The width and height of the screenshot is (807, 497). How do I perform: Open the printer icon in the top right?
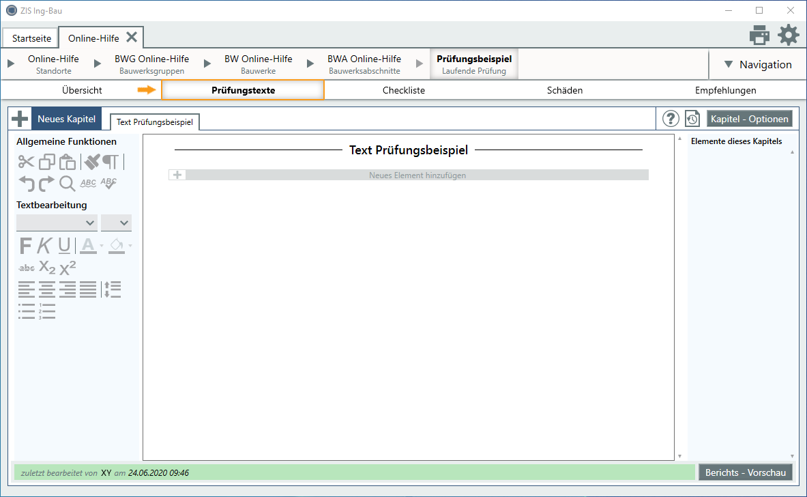tap(759, 35)
